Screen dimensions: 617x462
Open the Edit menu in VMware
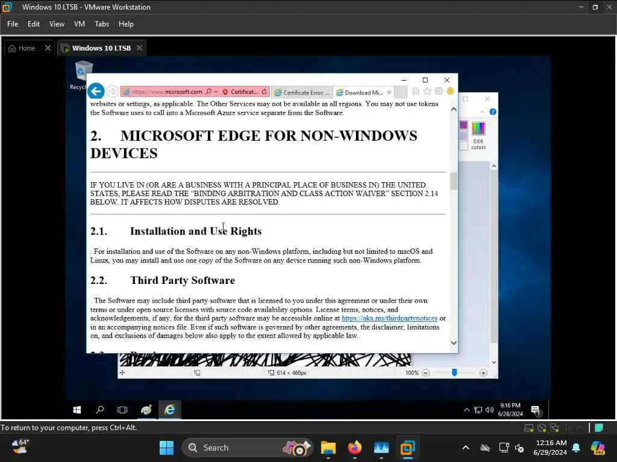pyautogui.click(x=34, y=24)
